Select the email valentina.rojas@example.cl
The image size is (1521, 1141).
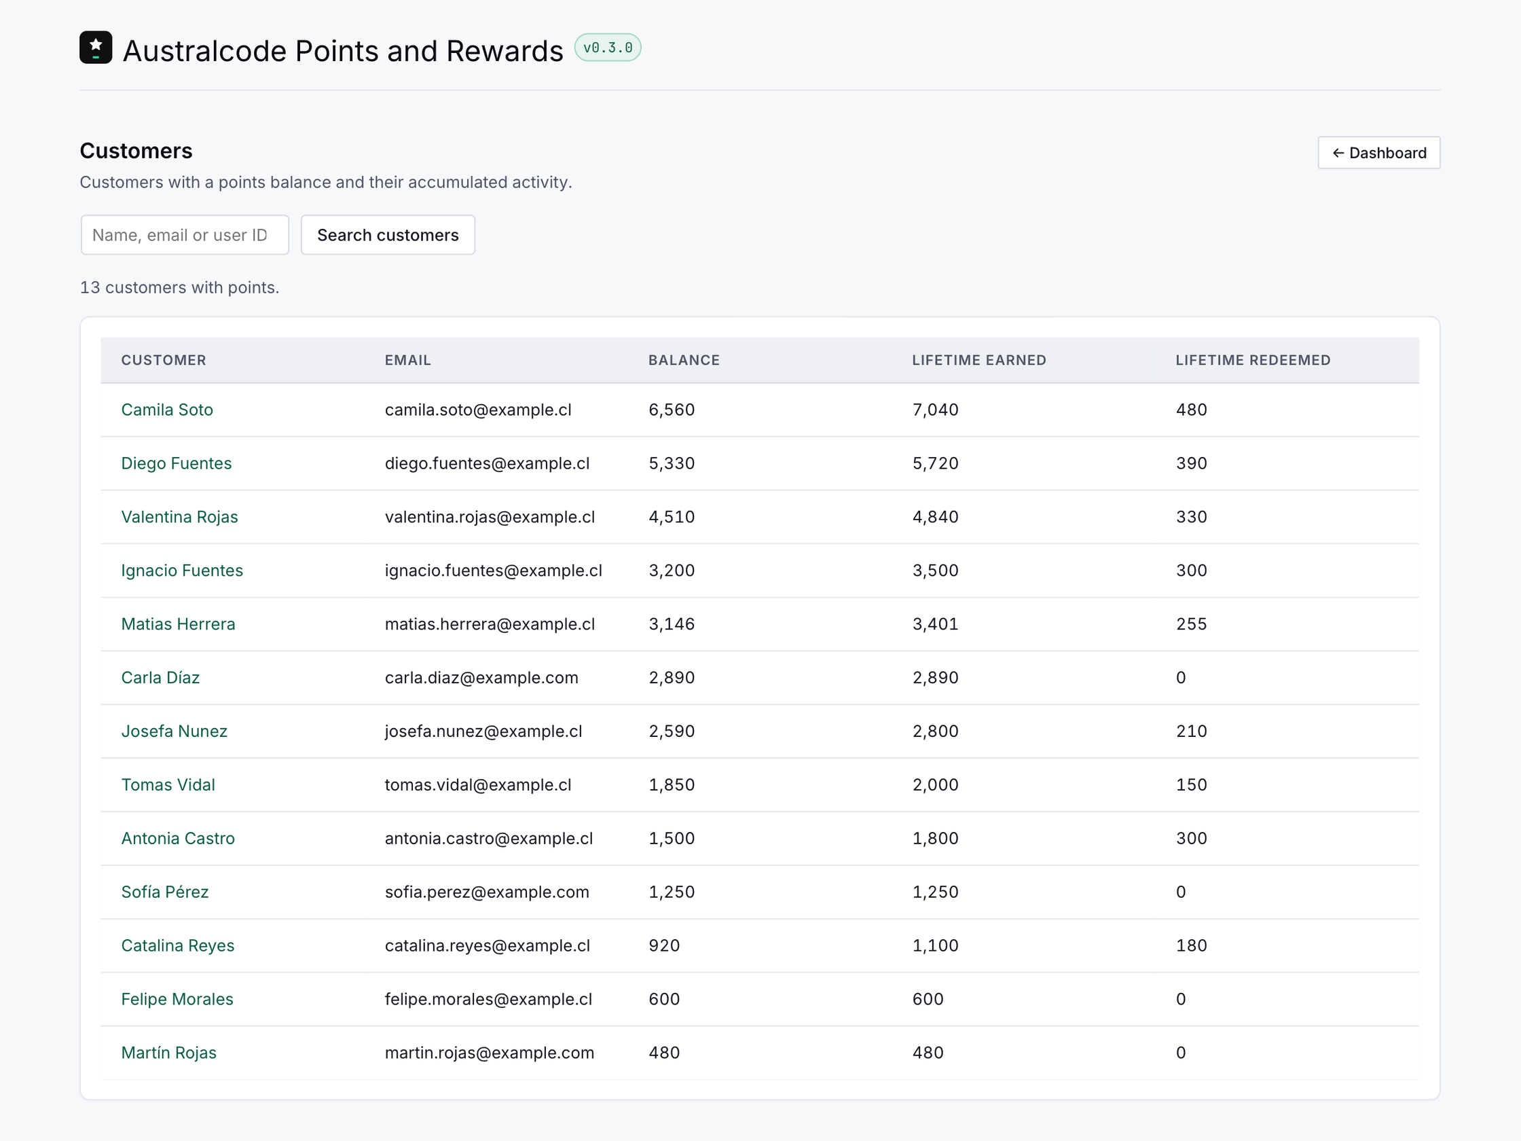490,518
